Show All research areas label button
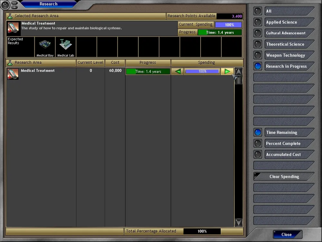The image size is (322, 242). coord(289,11)
